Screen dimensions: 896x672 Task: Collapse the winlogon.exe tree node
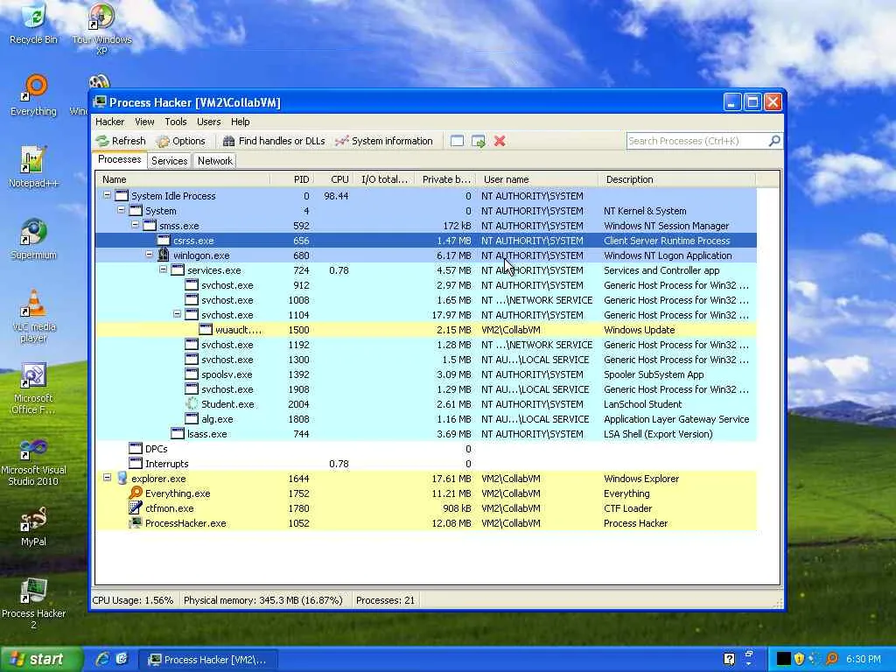(x=149, y=255)
